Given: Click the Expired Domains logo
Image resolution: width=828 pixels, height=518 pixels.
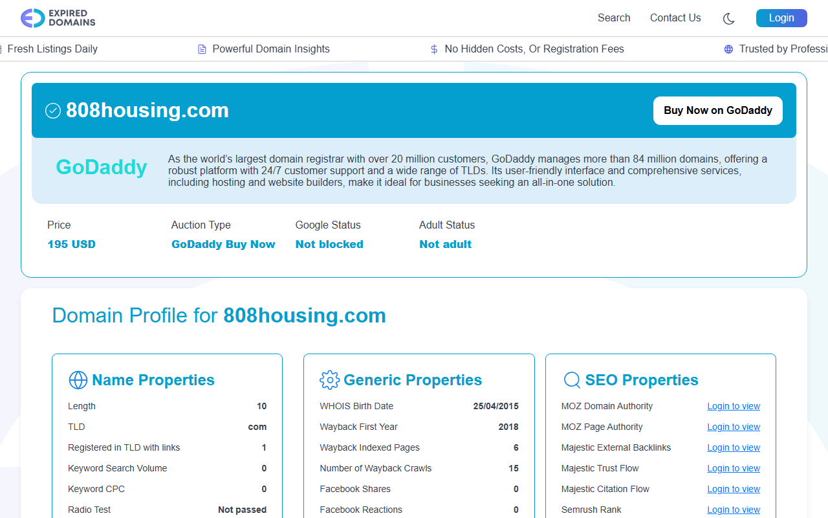Looking at the screenshot, I should tap(58, 18).
